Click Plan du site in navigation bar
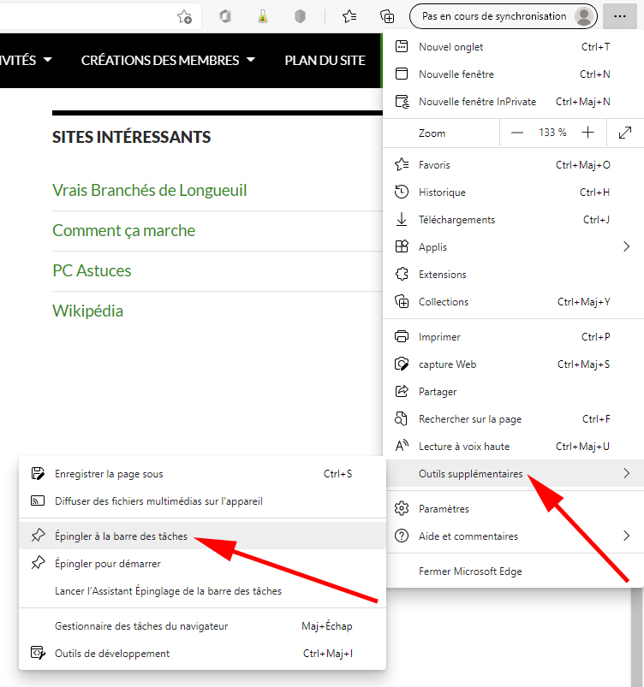 (325, 60)
